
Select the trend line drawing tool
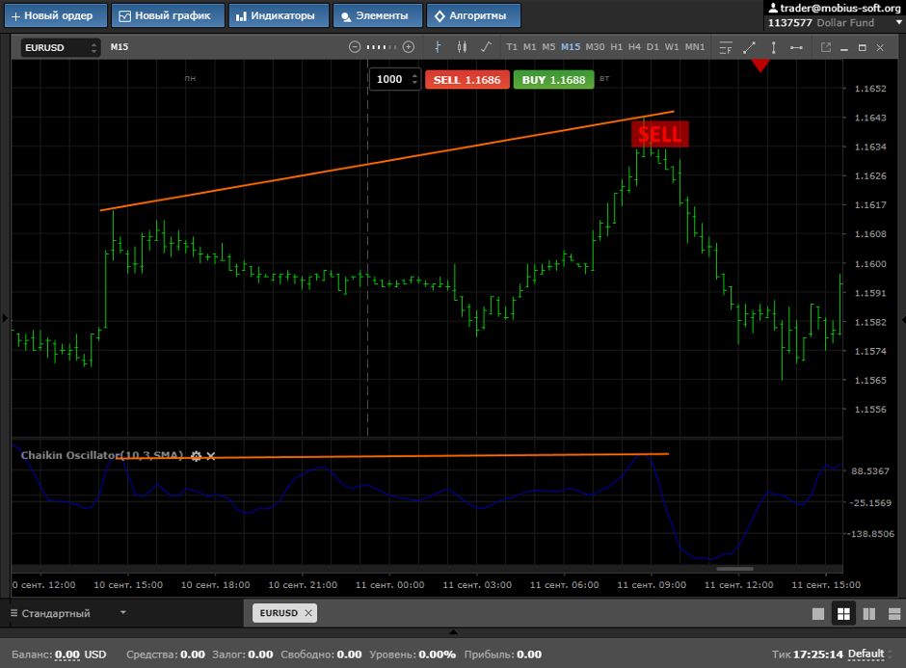pyautogui.click(x=750, y=48)
